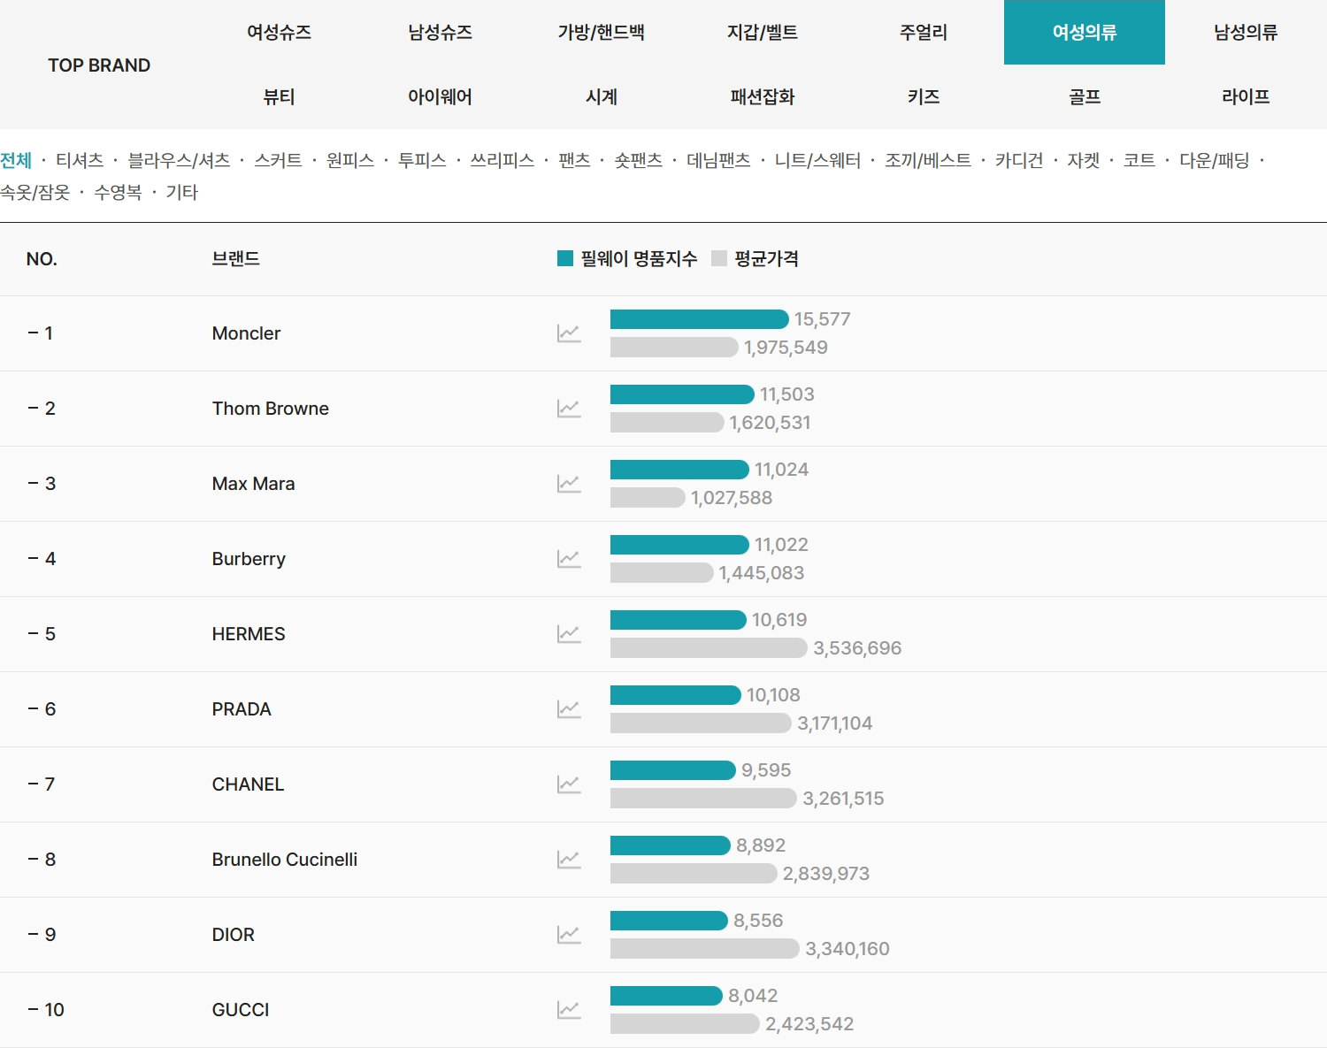Screen dimensions: 1327x1048
Task: Click the PRADA brand name
Action: pos(242,709)
